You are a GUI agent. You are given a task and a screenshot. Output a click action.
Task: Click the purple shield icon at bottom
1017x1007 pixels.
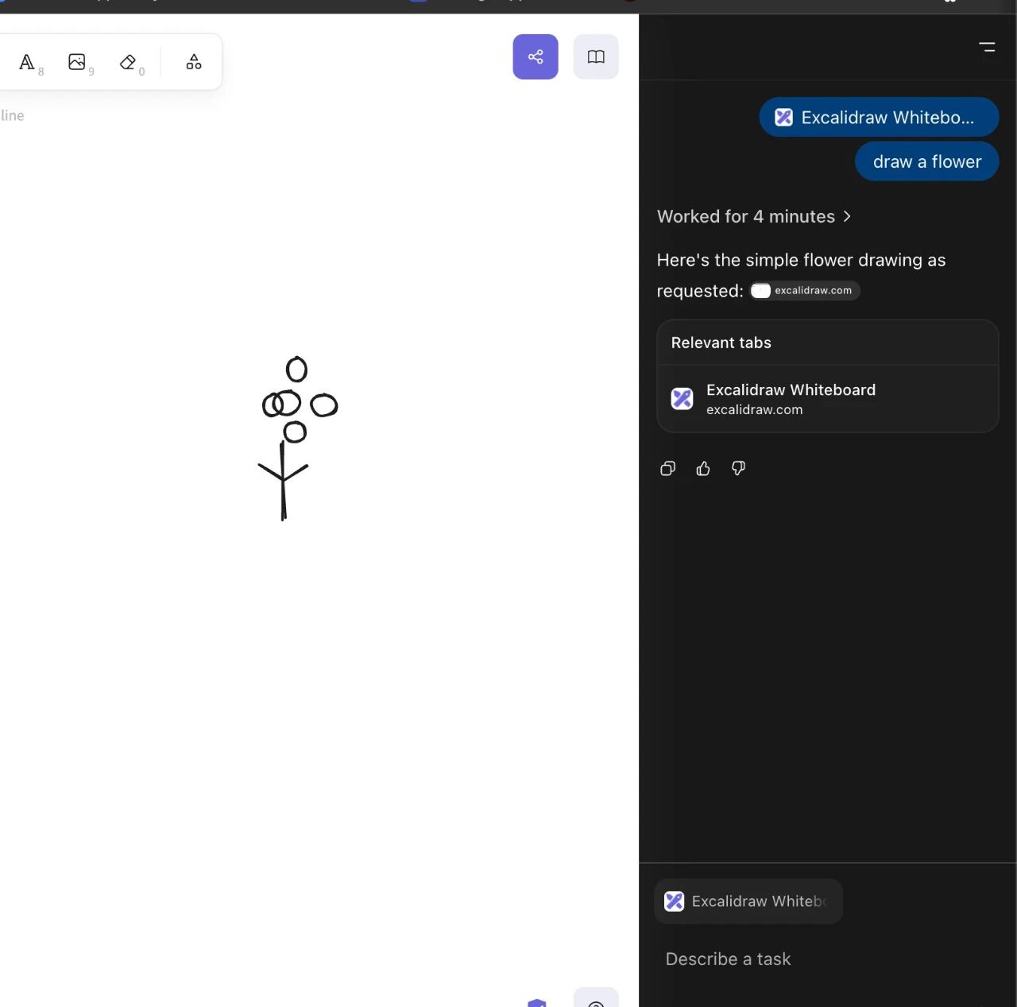(x=537, y=1002)
